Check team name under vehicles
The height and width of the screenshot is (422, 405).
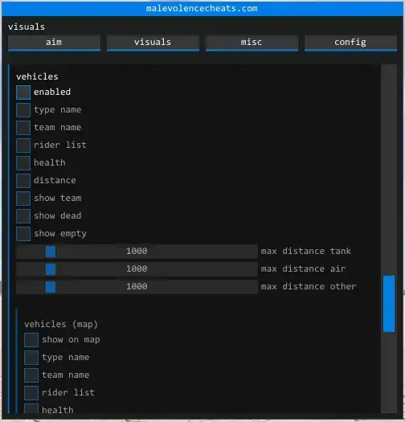(x=23, y=128)
